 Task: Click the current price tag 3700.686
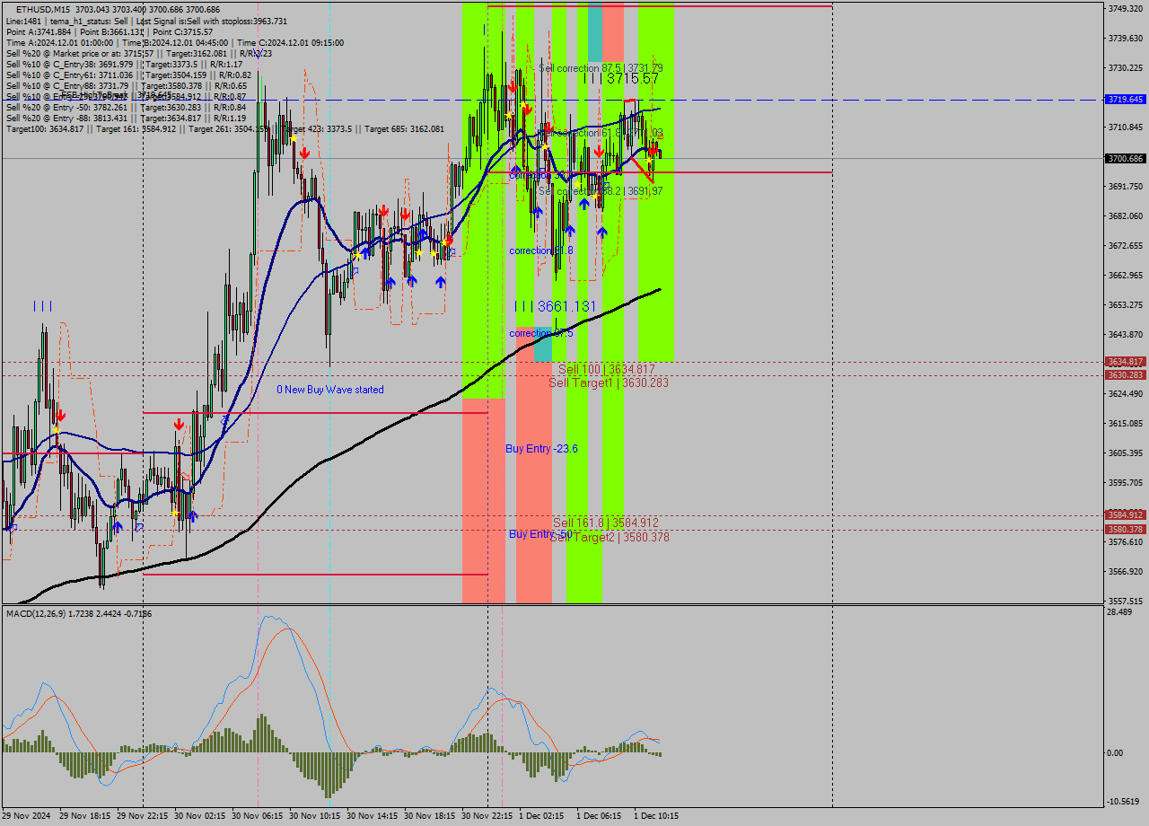1125,159
